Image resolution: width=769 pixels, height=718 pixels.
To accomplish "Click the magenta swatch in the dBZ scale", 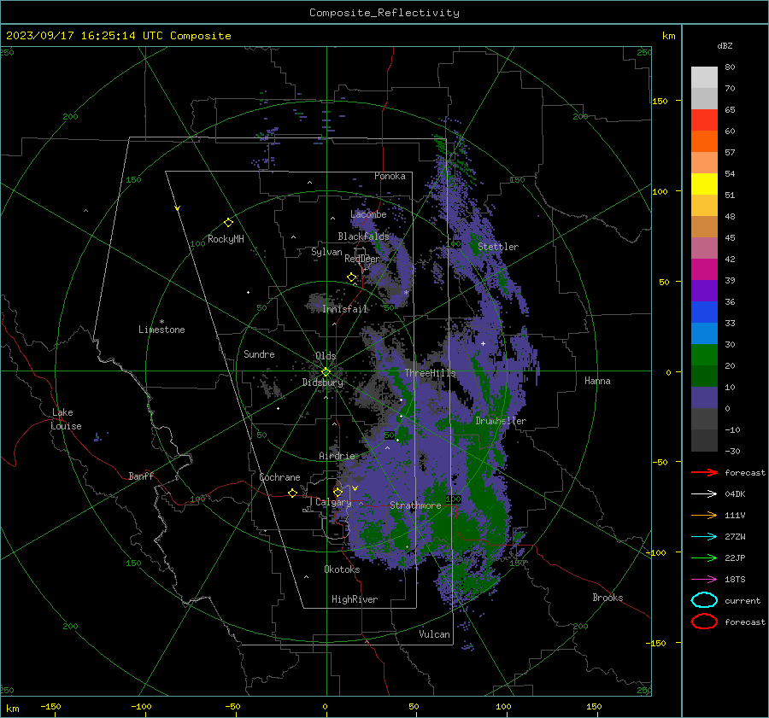I will (x=704, y=269).
